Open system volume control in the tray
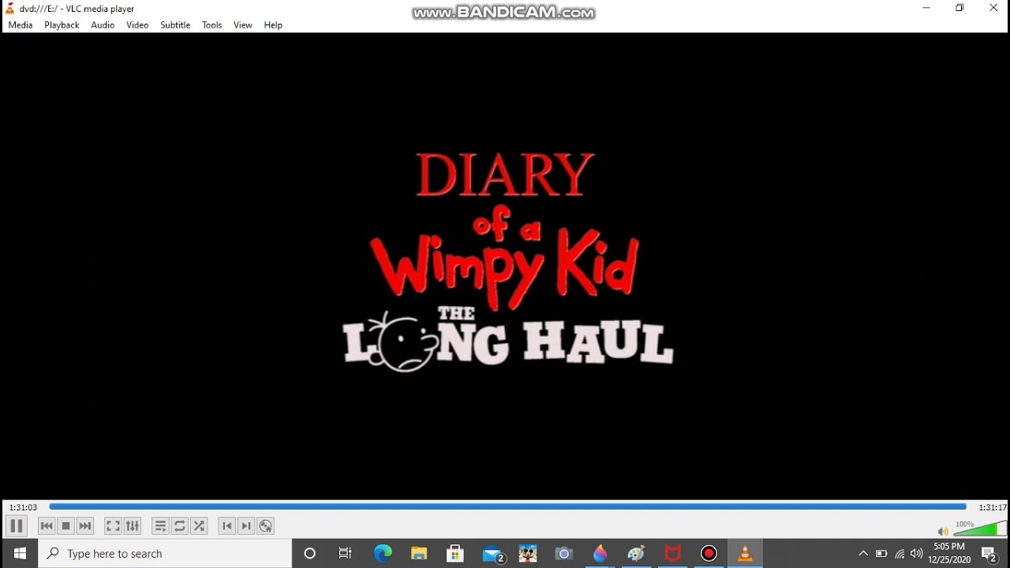This screenshot has width=1010, height=568. click(916, 554)
